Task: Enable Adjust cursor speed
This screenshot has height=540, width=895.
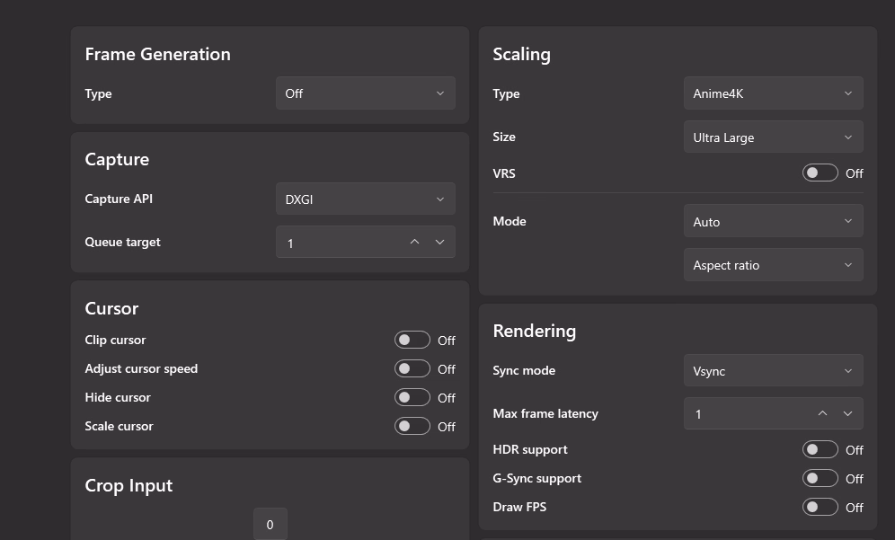Action: click(412, 369)
